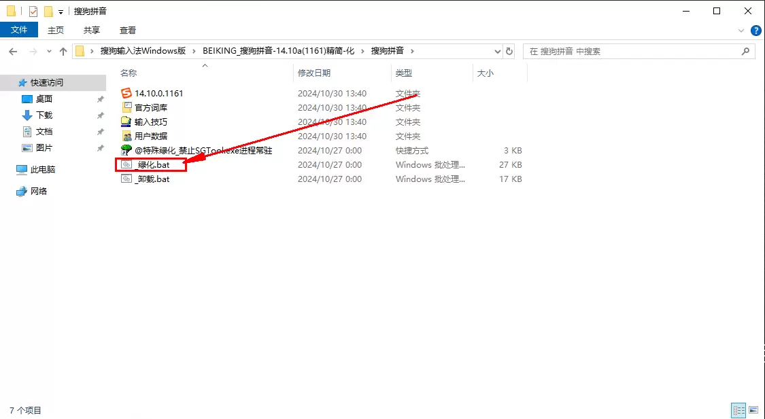Expand the chevron before 搜狗输入法Windows版 breadcrumb

pyautogui.click(x=92, y=51)
